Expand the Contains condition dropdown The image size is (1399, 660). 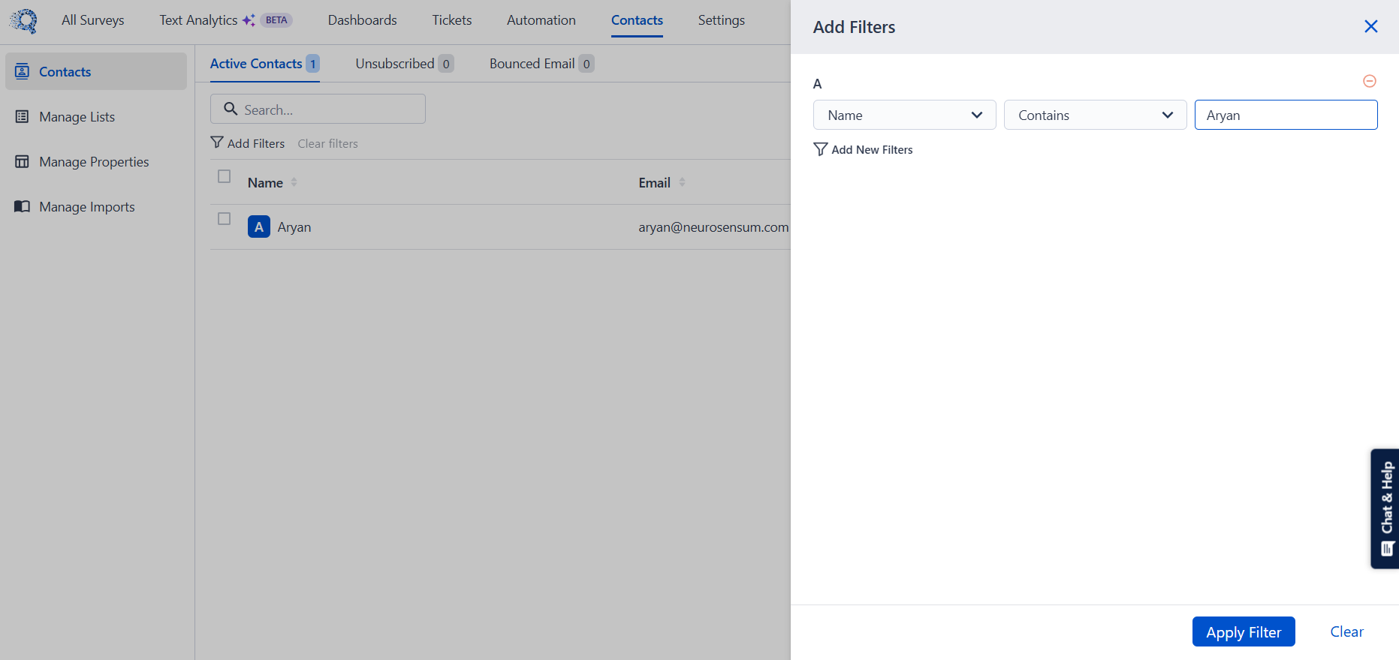(x=1095, y=115)
